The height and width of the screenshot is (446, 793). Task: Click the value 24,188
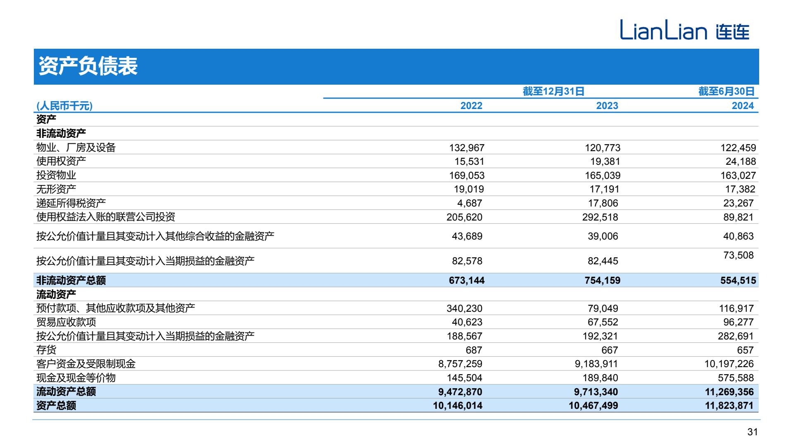(741, 161)
